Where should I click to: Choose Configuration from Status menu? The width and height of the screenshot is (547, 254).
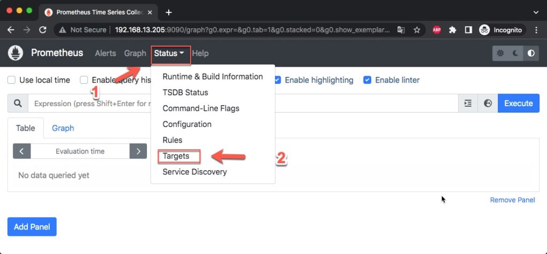213,124
